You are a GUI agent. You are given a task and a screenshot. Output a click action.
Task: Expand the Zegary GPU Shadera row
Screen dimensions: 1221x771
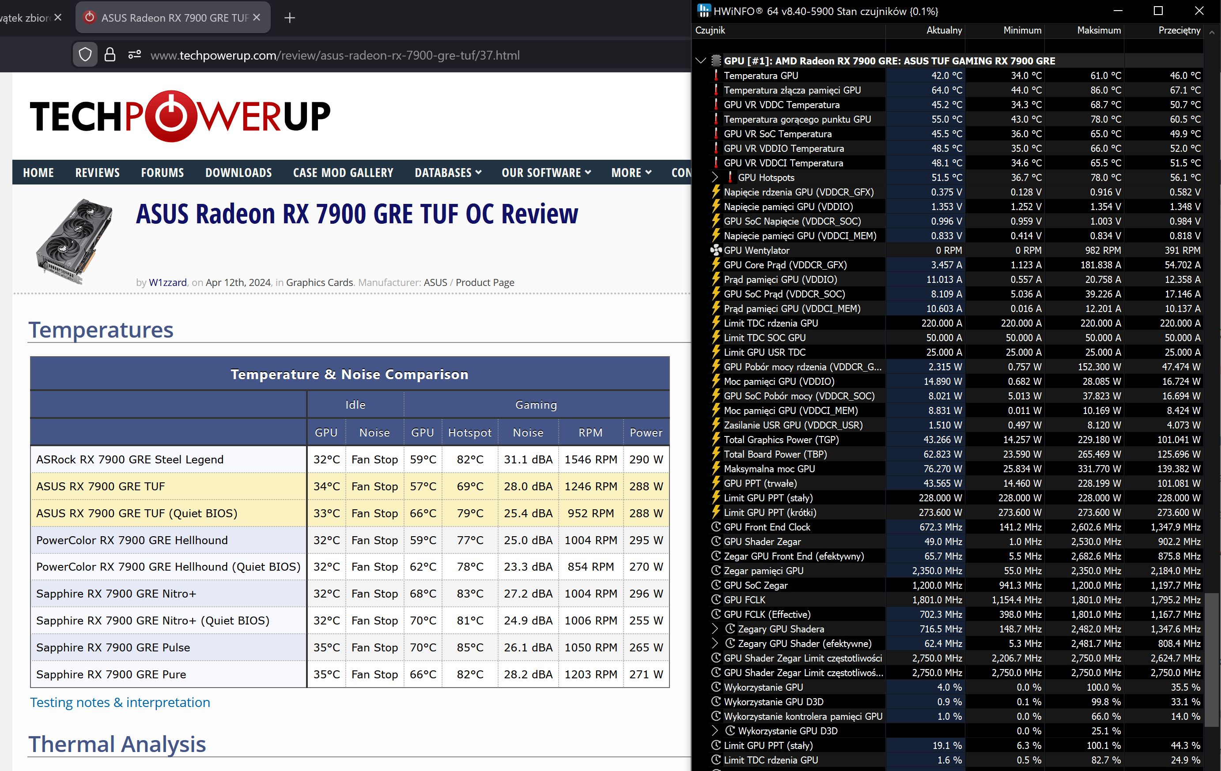715,629
